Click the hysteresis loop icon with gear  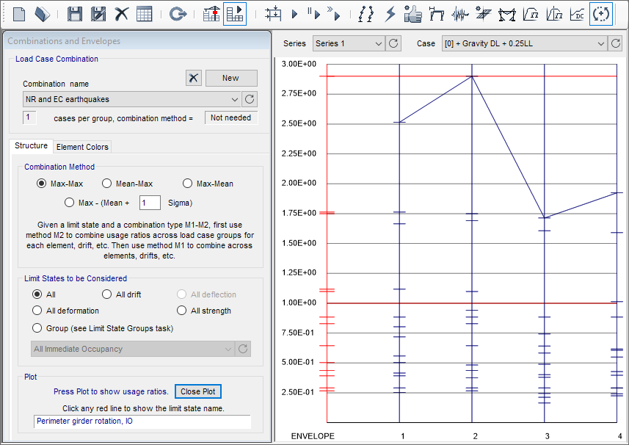484,14
